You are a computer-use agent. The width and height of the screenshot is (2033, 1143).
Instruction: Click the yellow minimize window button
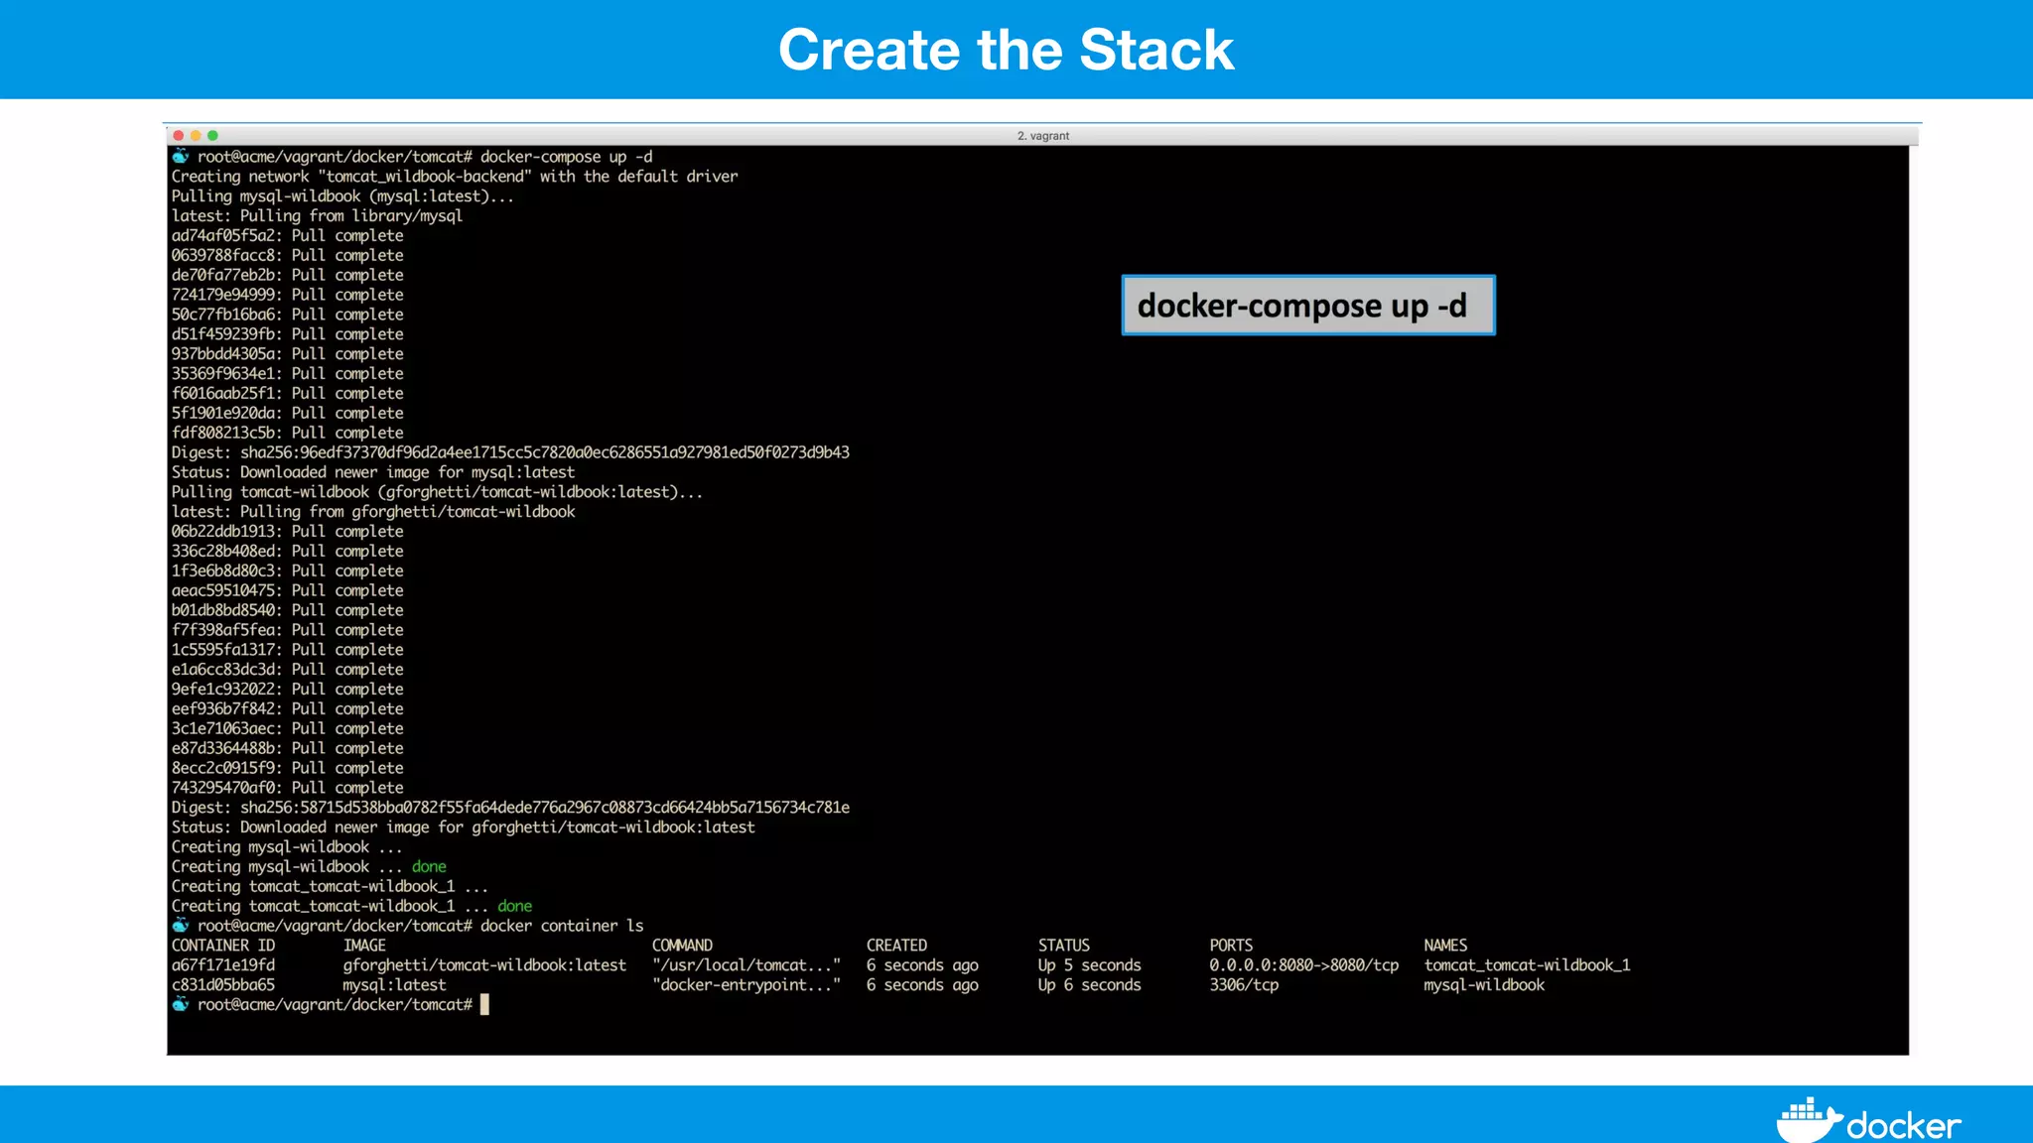pos(196,136)
